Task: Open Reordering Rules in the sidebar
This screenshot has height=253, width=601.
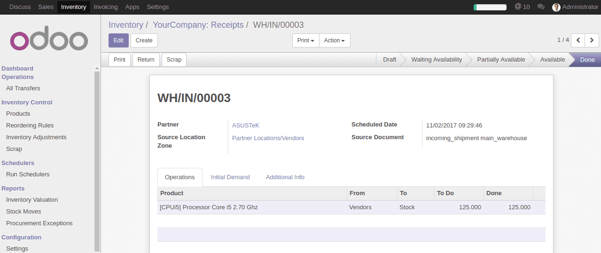Action: point(30,126)
